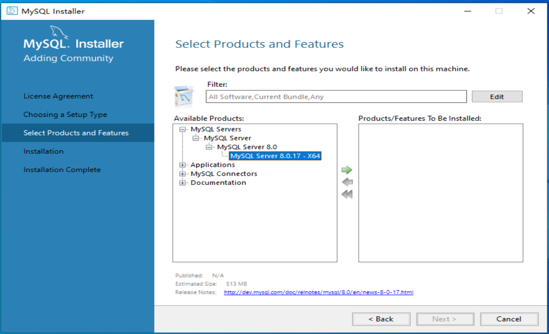The height and width of the screenshot is (334, 549).
Task: Select MySQL Server 8.0.17 - X64 item
Action: [x=275, y=155]
